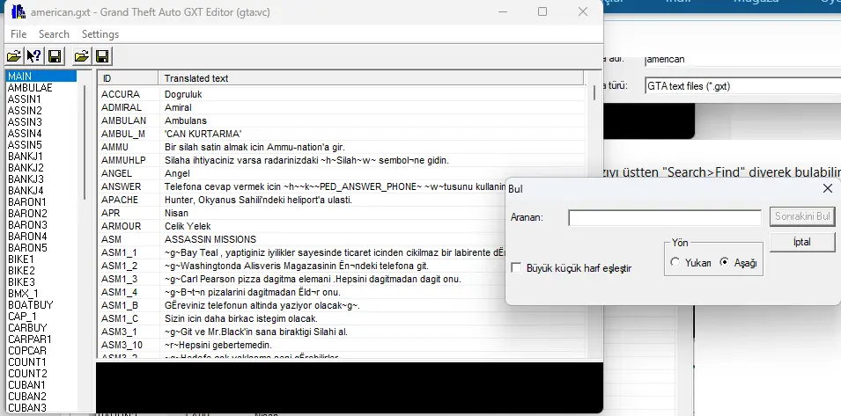Select the AMBULAE section
The image size is (841, 416).
pyautogui.click(x=41, y=88)
